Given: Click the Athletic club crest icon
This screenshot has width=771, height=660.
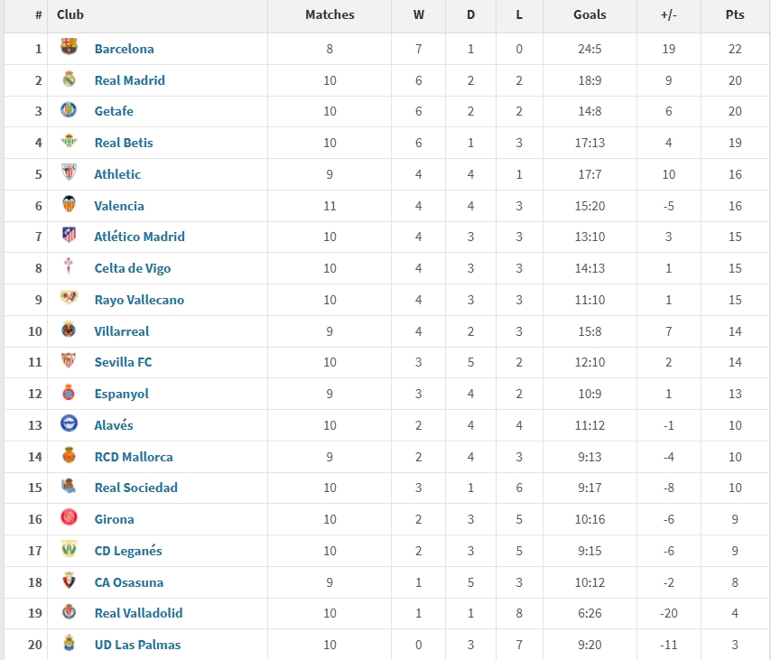Looking at the screenshot, I should (69, 173).
